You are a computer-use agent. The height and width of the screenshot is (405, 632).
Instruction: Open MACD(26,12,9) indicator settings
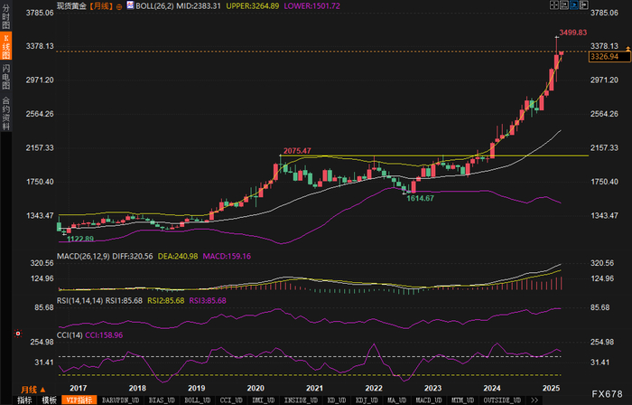tap(82, 257)
